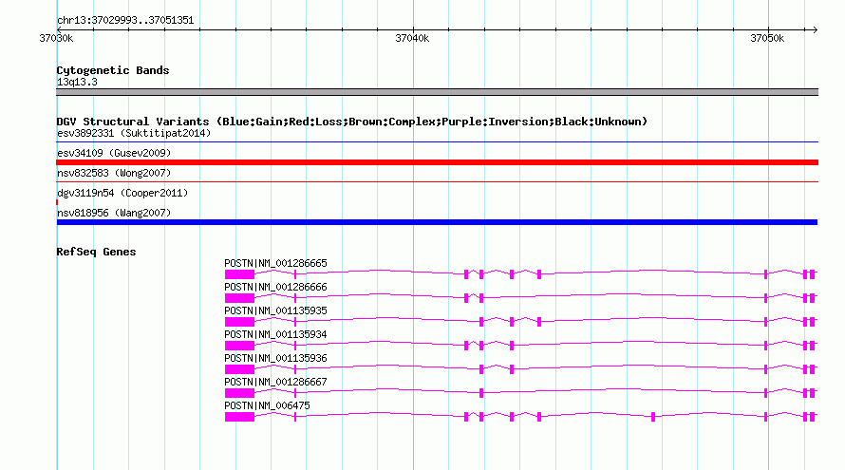845x470 pixels.
Task: Click the 37050k ruler label
Action: click(x=767, y=38)
